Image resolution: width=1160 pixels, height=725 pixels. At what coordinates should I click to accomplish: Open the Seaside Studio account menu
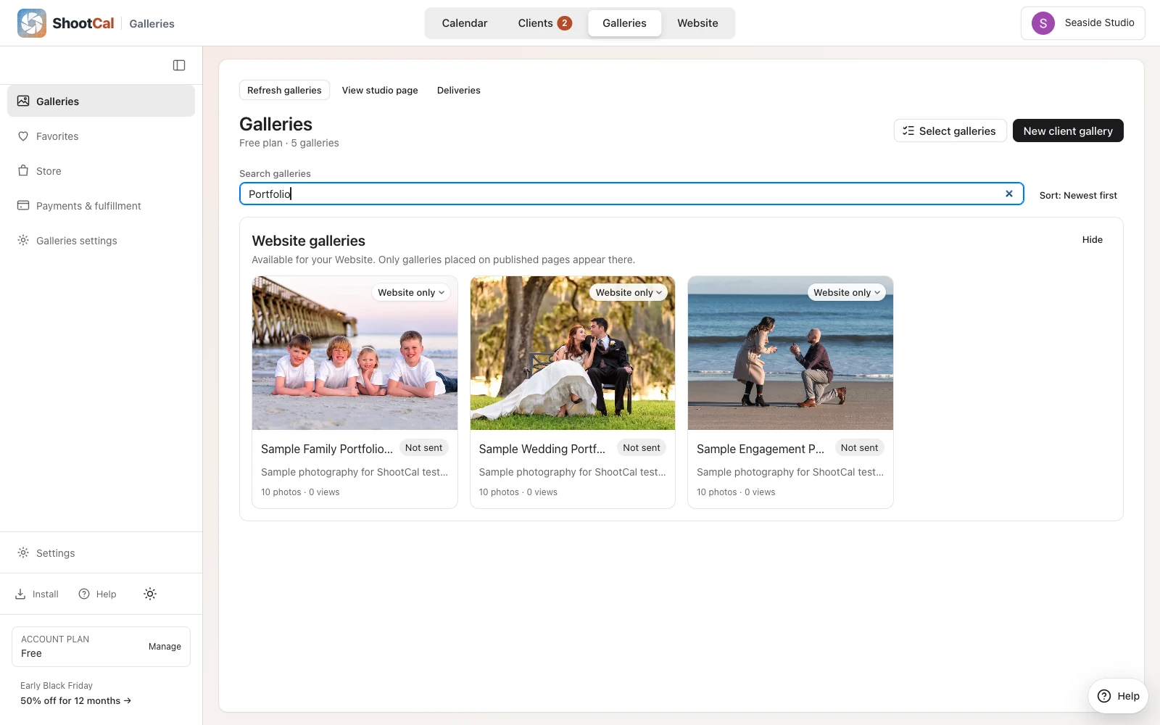pyautogui.click(x=1083, y=23)
